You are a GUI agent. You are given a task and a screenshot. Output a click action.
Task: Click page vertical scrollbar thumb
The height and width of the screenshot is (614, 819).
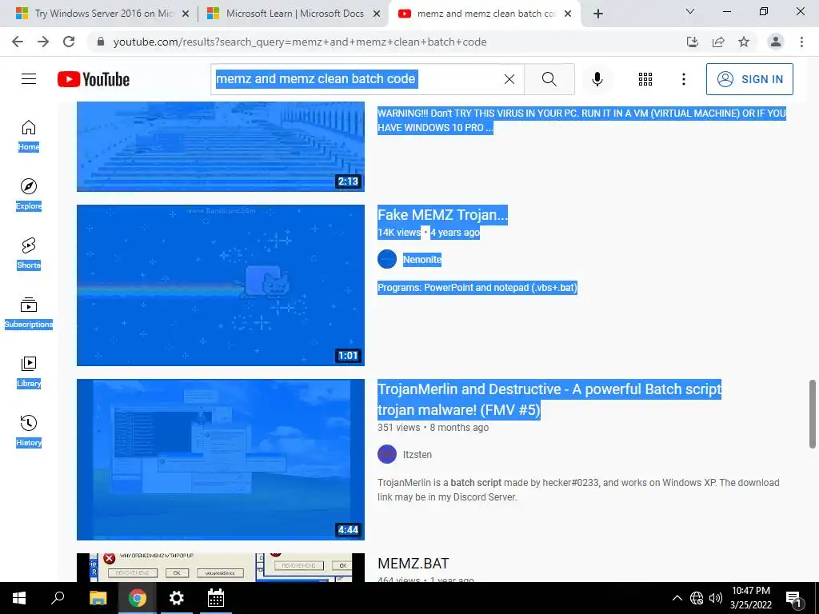813,413
